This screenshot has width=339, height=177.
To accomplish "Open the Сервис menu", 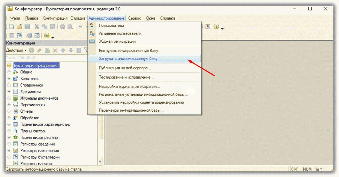I will [135, 18].
